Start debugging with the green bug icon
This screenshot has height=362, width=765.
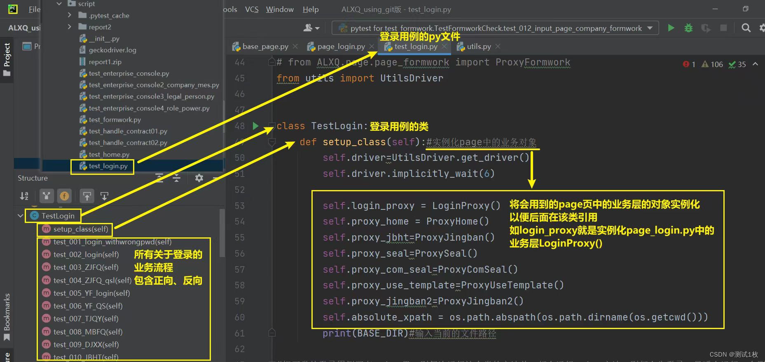click(x=688, y=28)
